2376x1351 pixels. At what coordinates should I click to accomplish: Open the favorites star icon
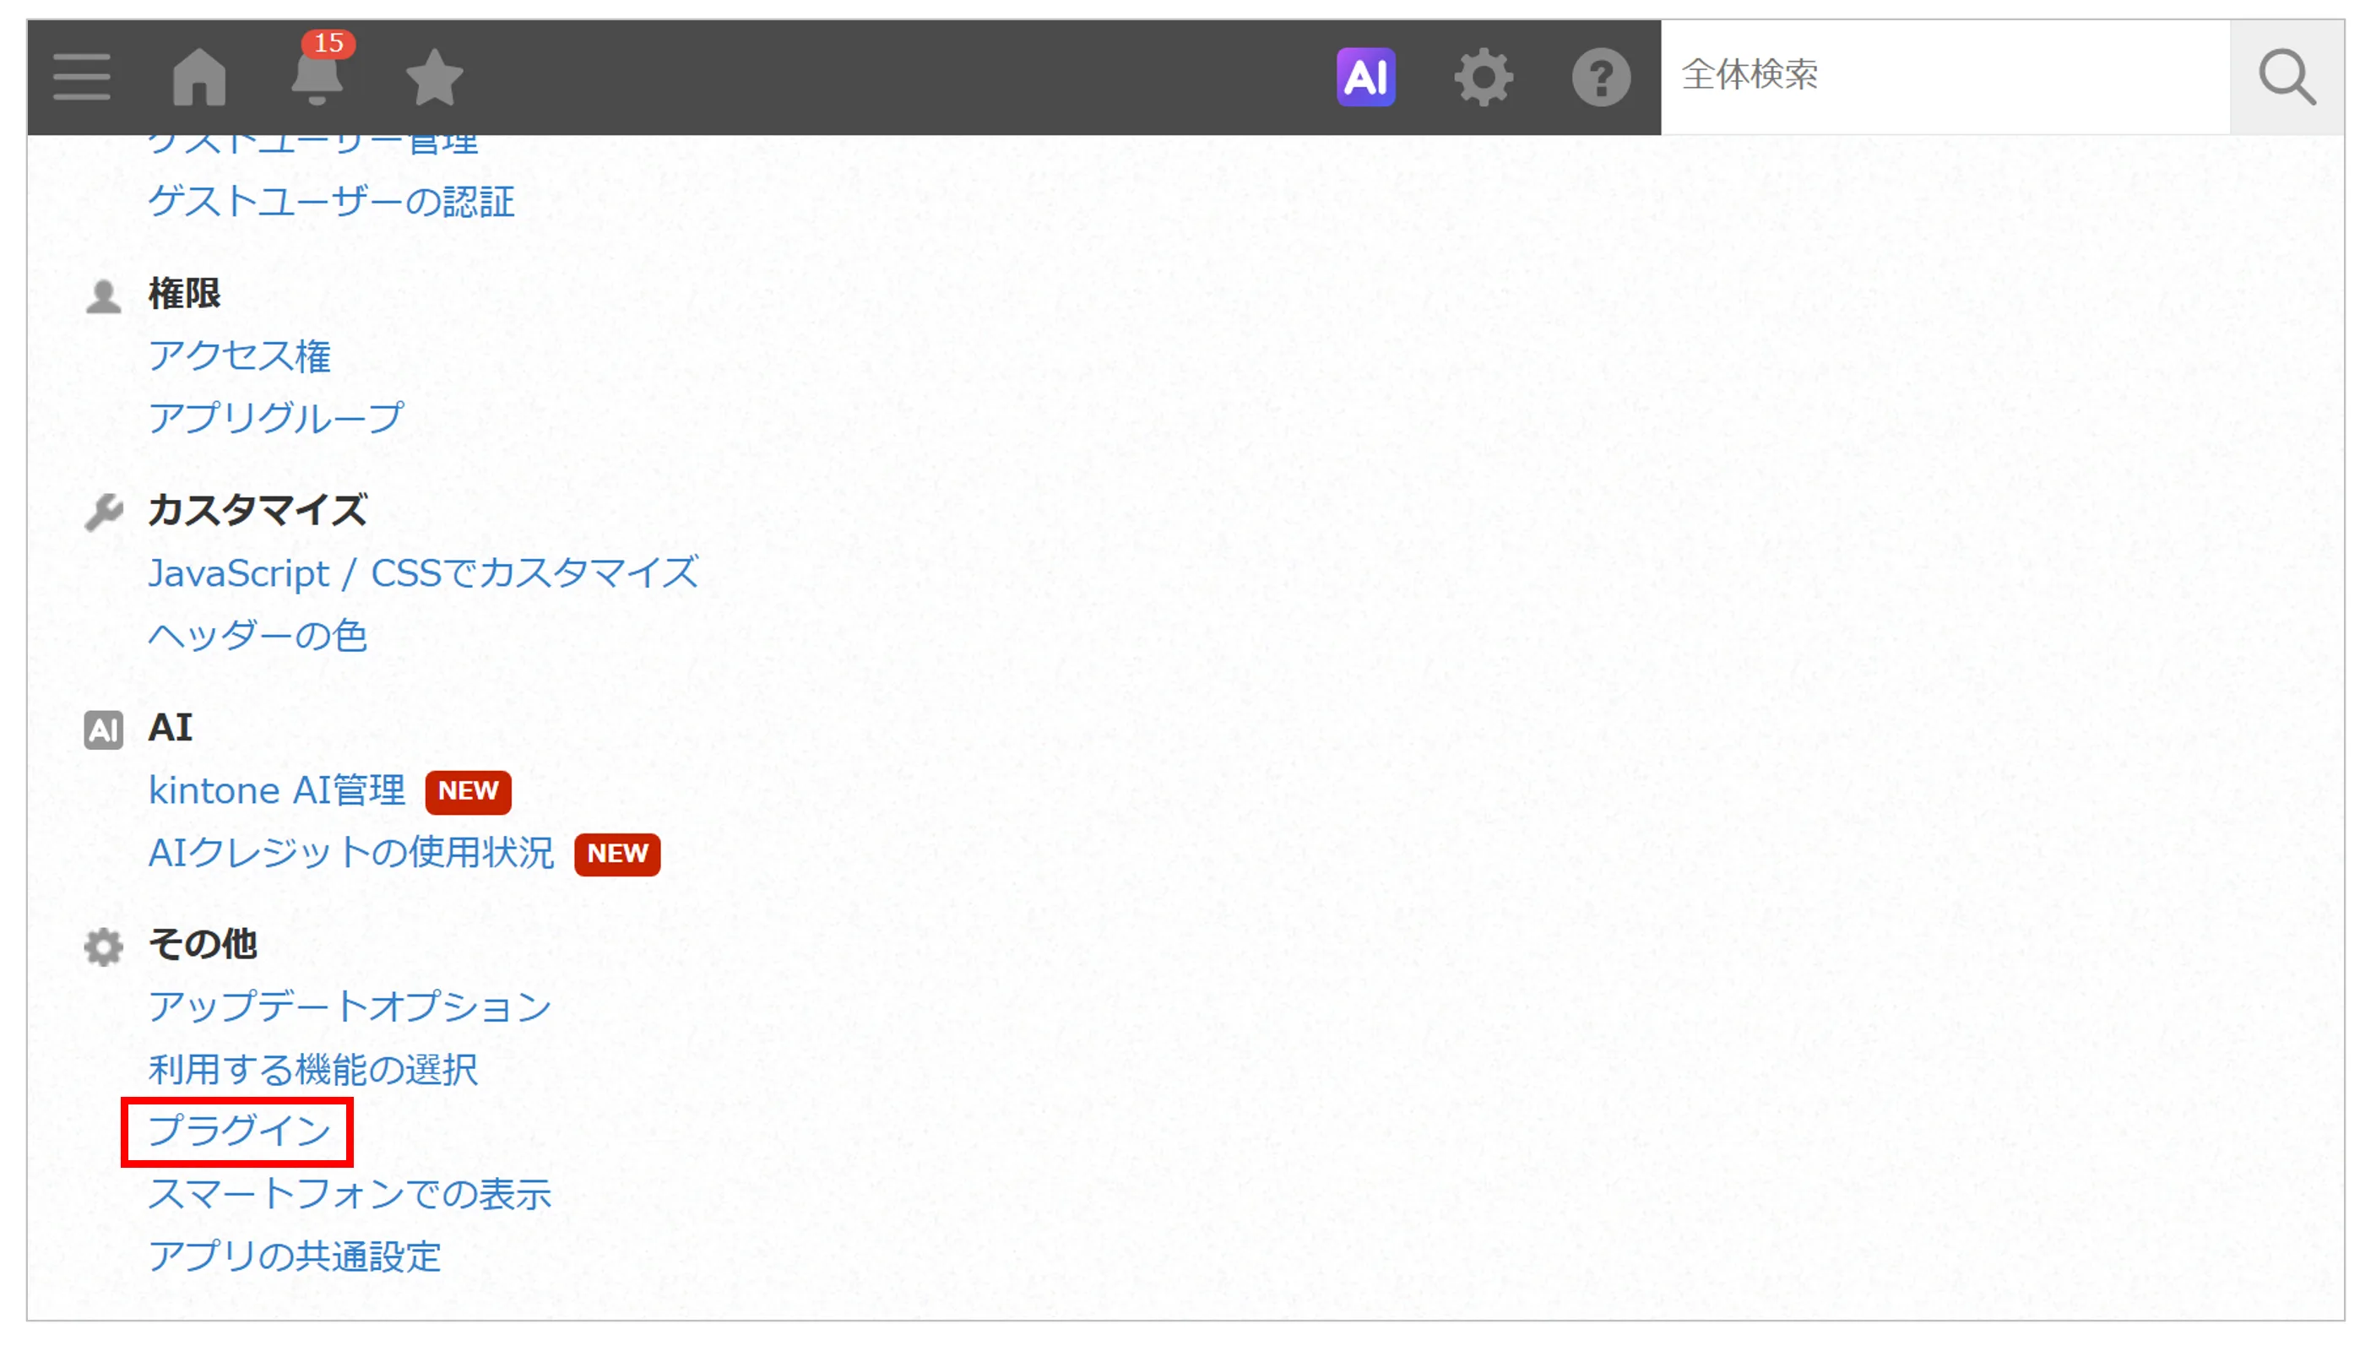click(x=434, y=77)
